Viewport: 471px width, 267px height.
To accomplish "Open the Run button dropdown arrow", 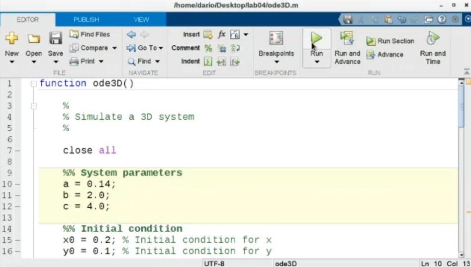I will pyautogui.click(x=316, y=62).
